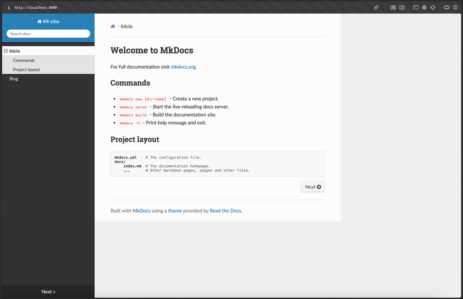
Task: Click the localhost:8000 address bar
Action: pyautogui.click(x=36, y=8)
